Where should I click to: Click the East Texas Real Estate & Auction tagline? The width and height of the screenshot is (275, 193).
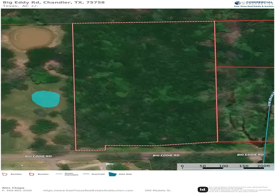(x=254, y=6)
